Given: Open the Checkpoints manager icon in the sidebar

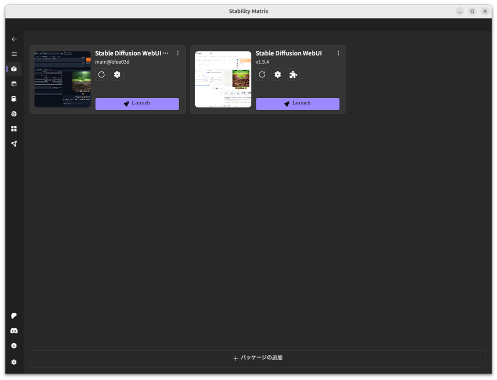Looking at the screenshot, I should (14, 99).
